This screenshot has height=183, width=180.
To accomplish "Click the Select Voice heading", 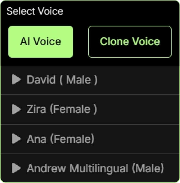I will (35, 11).
